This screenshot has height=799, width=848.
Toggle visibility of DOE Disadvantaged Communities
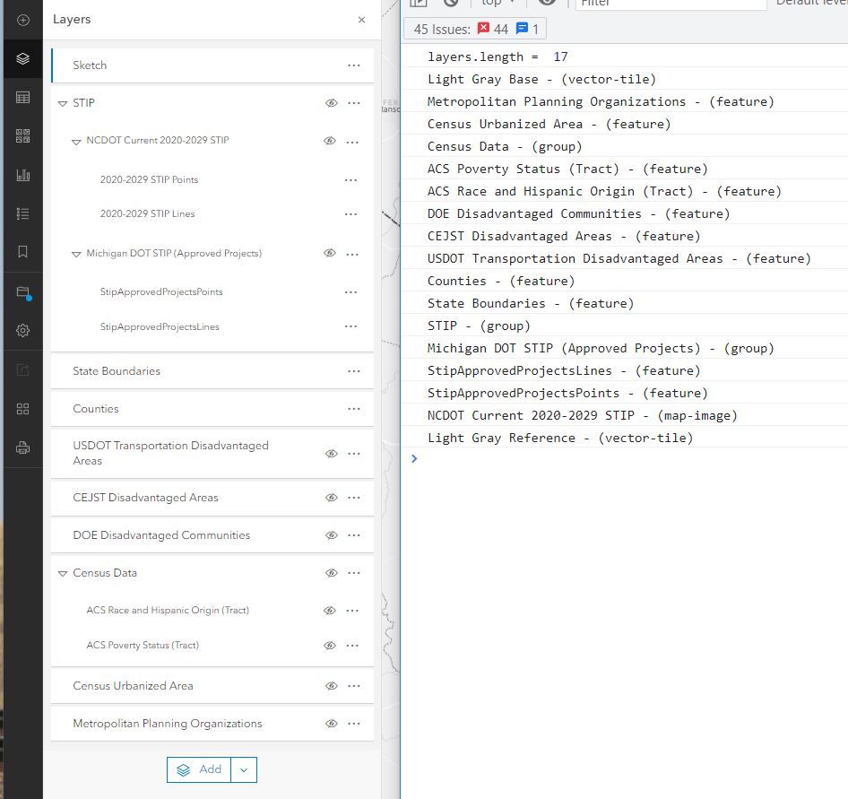[x=332, y=535]
